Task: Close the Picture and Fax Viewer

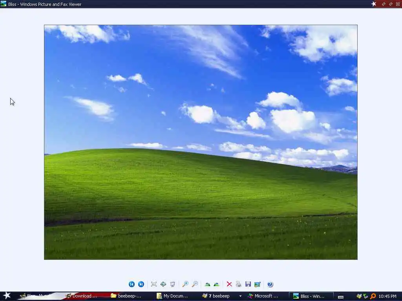Action: [398, 4]
